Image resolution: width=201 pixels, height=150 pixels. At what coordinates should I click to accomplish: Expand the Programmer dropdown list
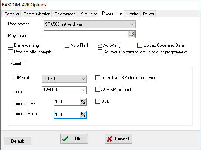[89, 24]
